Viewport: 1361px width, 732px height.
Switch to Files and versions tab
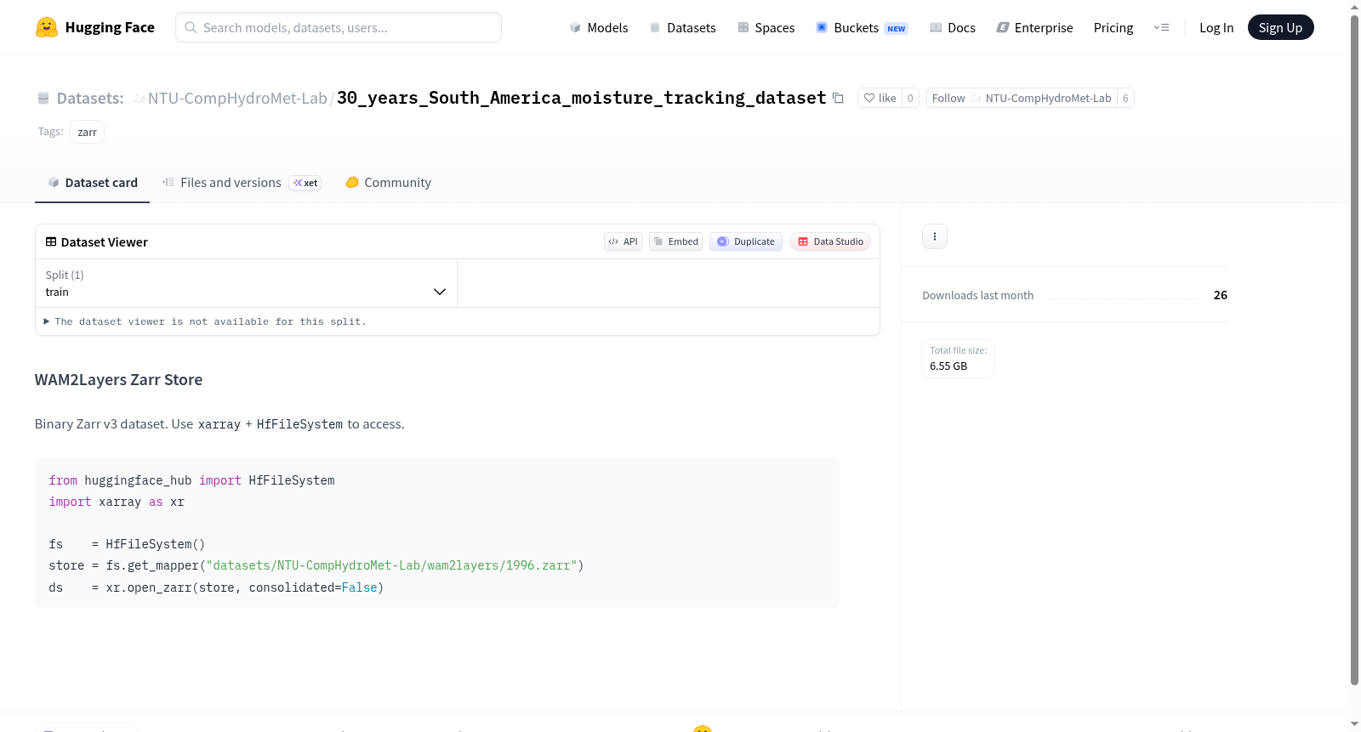tap(242, 183)
